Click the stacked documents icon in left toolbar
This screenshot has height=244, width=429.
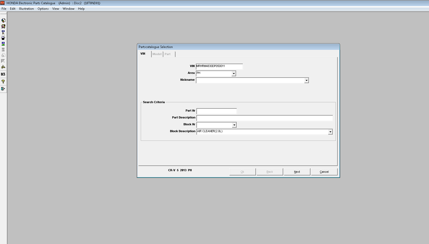click(3, 20)
